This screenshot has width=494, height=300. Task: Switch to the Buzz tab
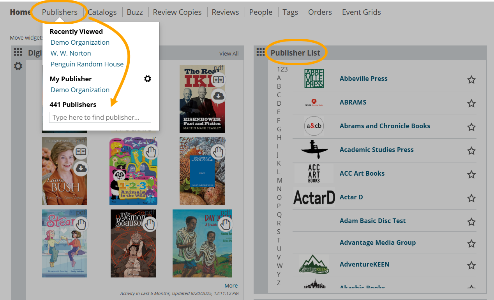(135, 12)
